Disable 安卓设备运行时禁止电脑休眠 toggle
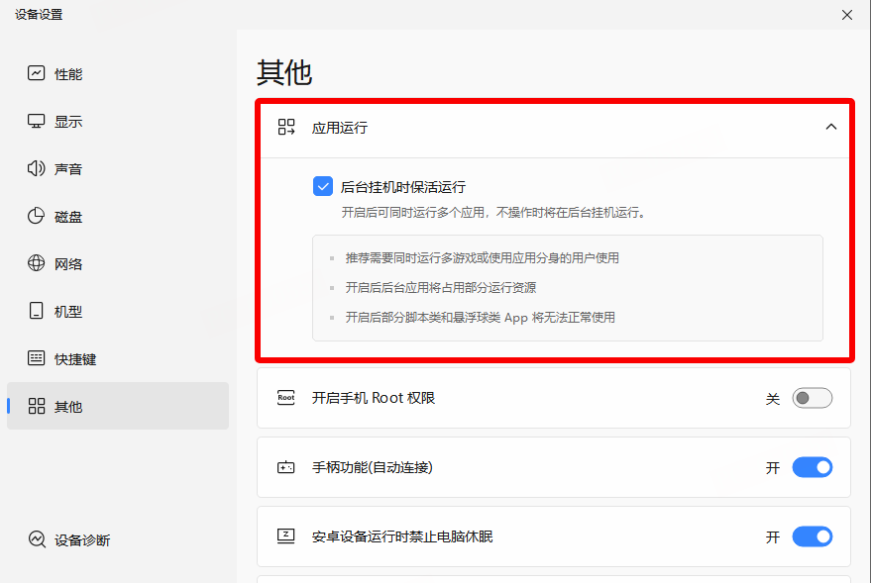 coord(812,536)
